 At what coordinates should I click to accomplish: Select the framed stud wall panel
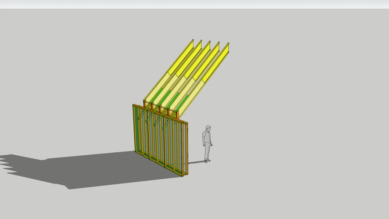pos(160,140)
